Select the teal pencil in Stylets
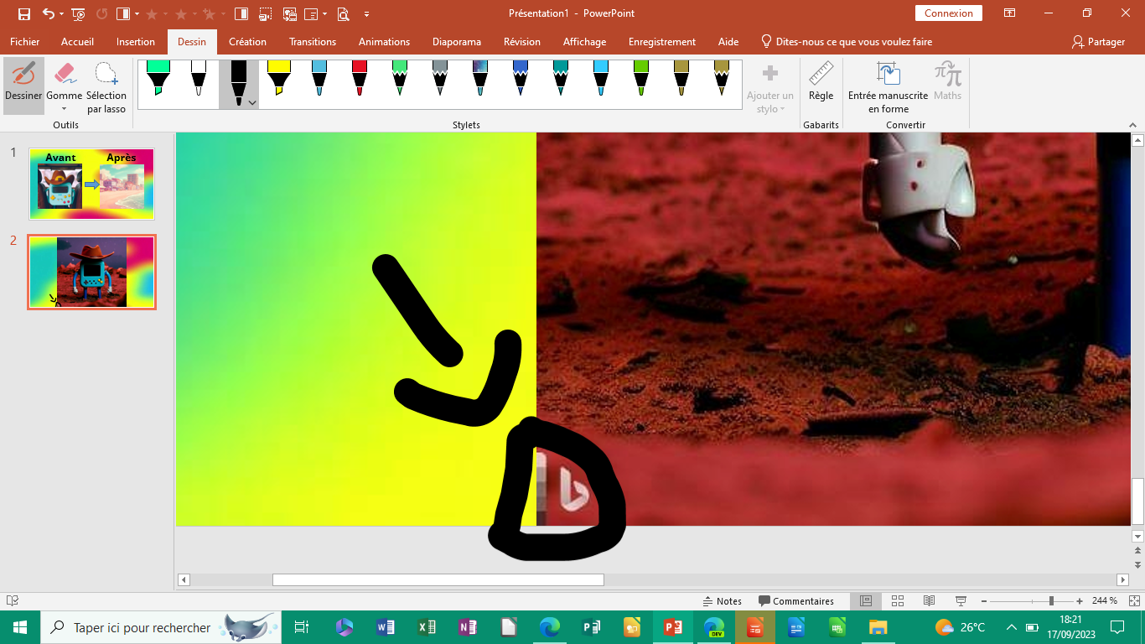 coord(561,79)
